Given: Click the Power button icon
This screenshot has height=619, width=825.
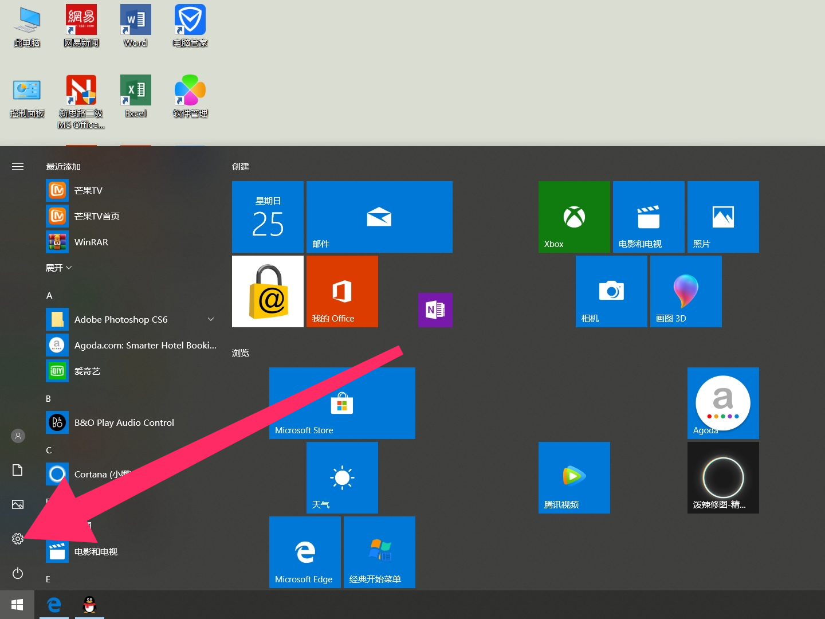Looking at the screenshot, I should pyautogui.click(x=18, y=573).
